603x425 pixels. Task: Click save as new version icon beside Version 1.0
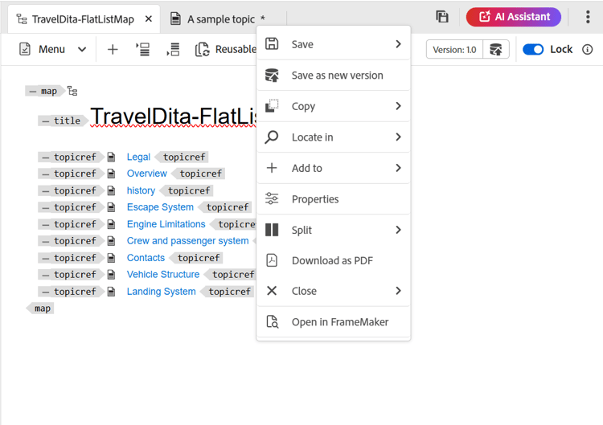click(x=496, y=50)
